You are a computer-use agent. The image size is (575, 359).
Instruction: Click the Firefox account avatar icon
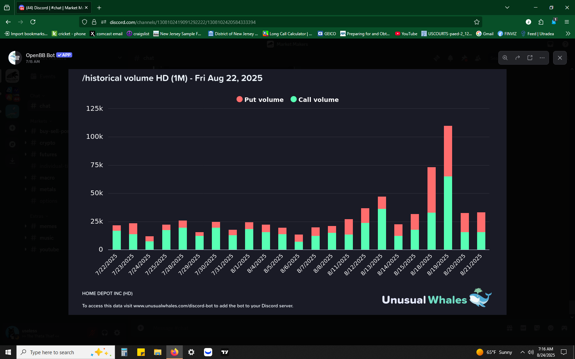coord(528,22)
